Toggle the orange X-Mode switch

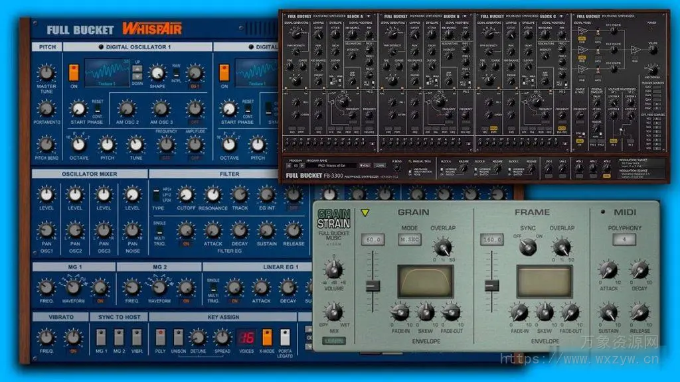coord(267,337)
